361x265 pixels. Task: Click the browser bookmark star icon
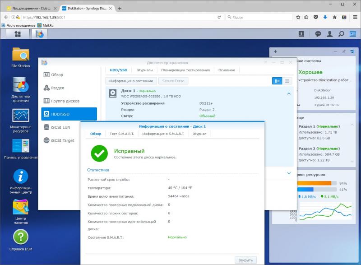[x=298, y=17]
